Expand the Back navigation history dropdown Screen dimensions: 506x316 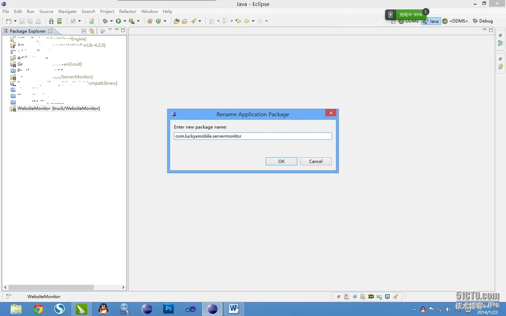click(253, 21)
